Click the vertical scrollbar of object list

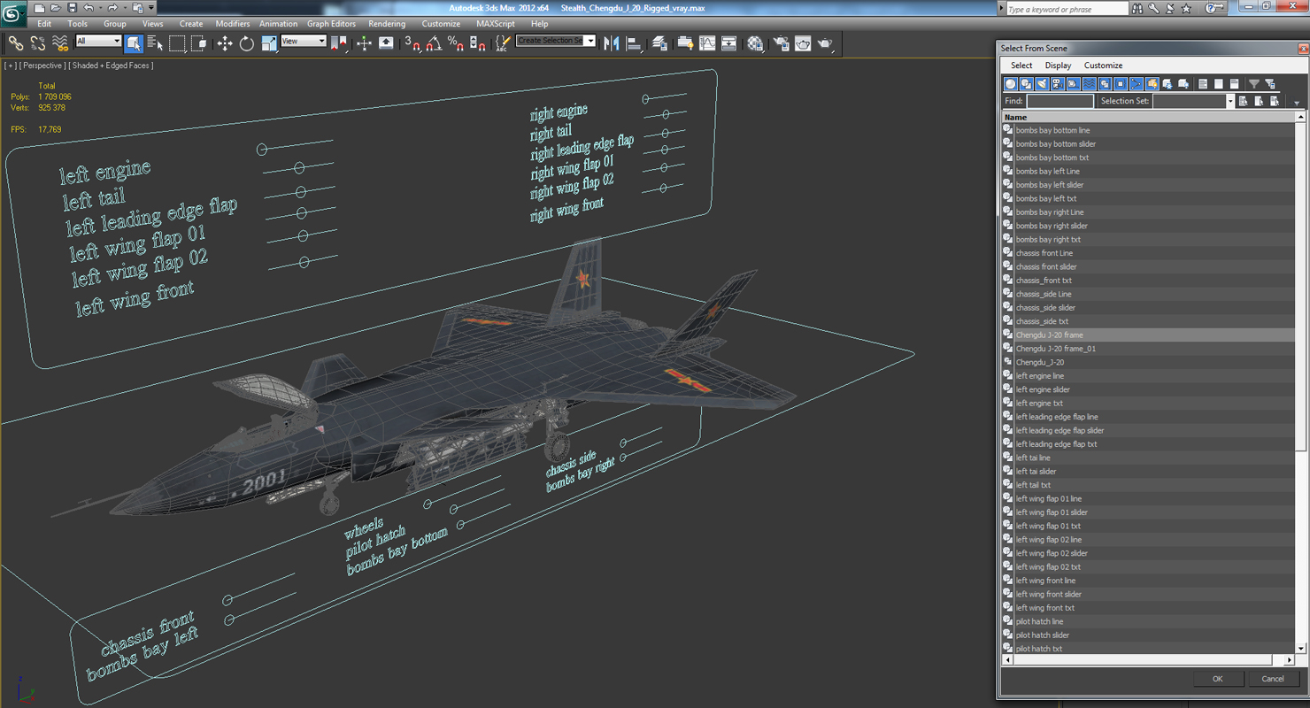[x=1301, y=383]
